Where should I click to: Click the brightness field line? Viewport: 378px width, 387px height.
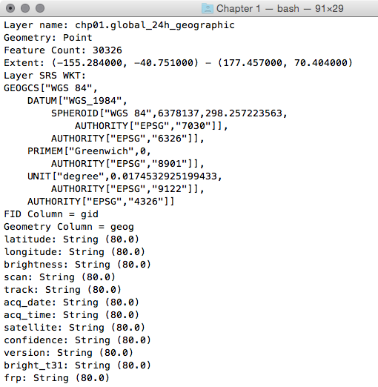coord(77,265)
